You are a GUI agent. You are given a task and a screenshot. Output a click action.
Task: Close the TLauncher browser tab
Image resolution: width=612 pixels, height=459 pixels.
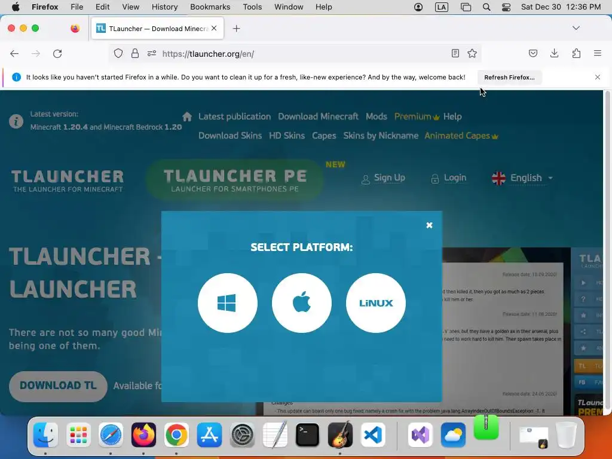click(x=214, y=28)
